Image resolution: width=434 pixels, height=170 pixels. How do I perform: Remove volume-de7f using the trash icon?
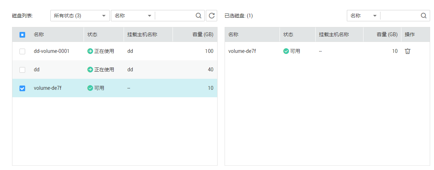pyautogui.click(x=408, y=51)
